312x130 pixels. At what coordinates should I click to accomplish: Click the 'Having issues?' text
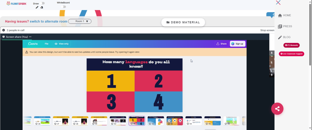pos(17,21)
